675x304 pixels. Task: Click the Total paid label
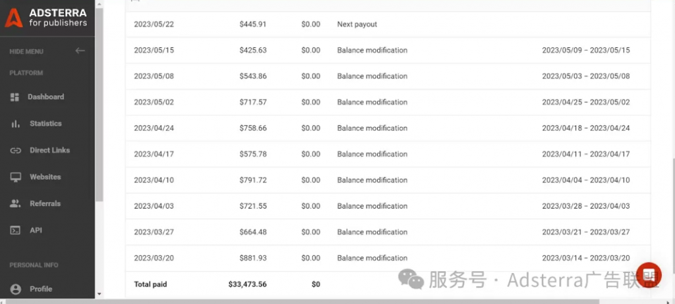click(x=150, y=284)
